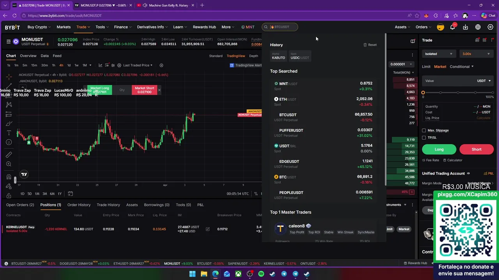Open the notifications bell icon
Viewport: 499px width, 280px height.
tap(453, 27)
